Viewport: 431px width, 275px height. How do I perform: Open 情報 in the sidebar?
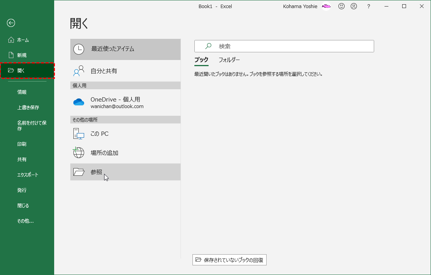click(22, 92)
